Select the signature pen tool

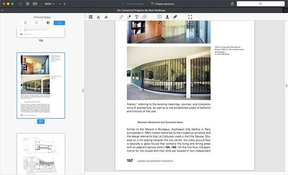[175, 17]
